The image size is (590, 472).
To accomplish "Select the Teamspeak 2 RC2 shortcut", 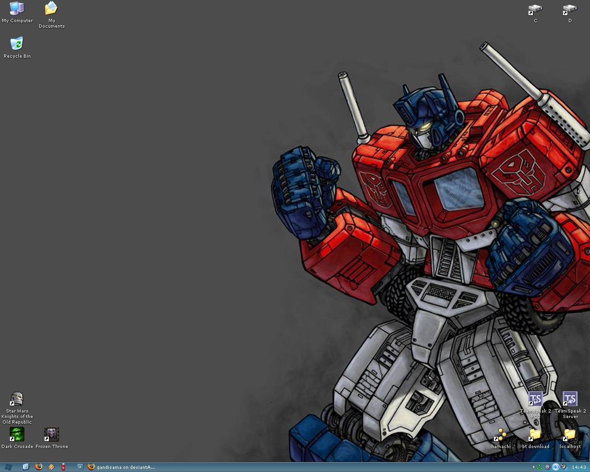I will point(535,405).
